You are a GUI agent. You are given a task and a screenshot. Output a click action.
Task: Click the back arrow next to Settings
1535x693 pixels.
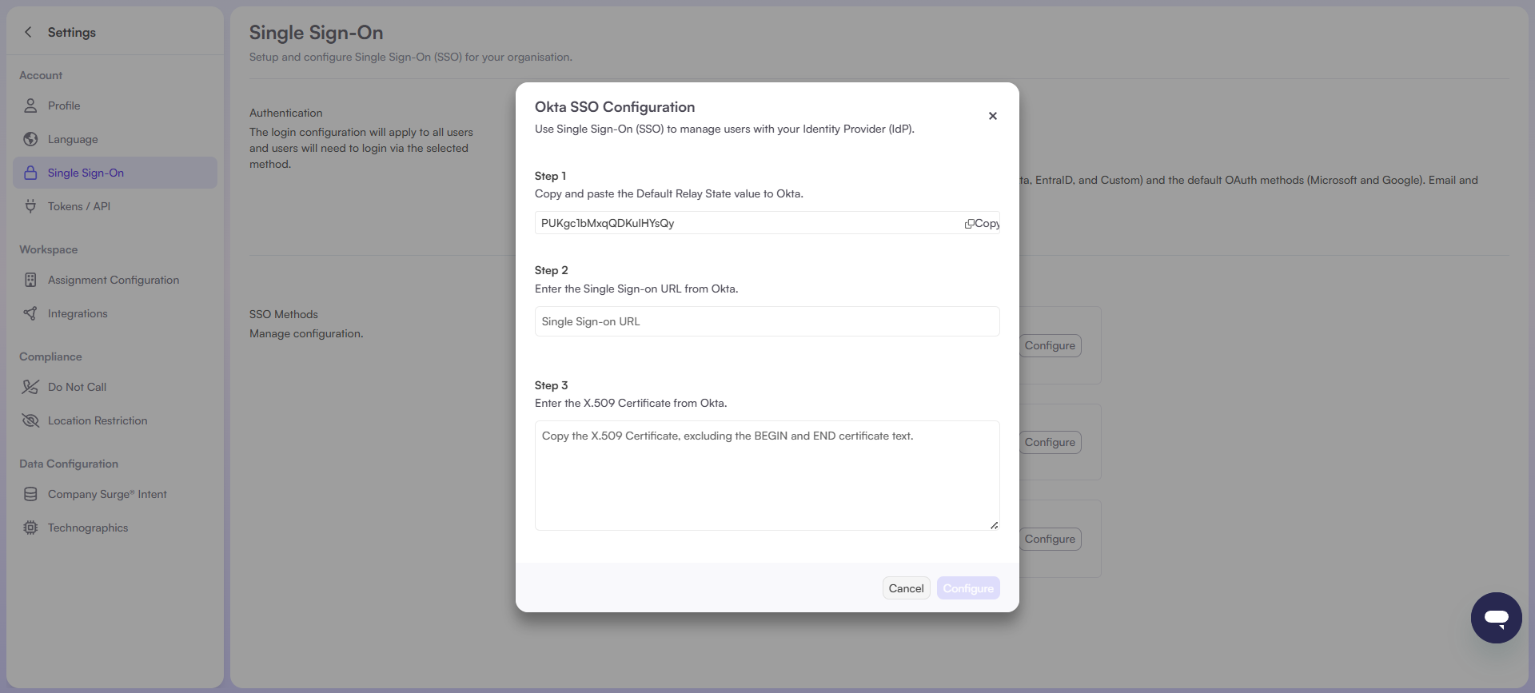click(29, 32)
